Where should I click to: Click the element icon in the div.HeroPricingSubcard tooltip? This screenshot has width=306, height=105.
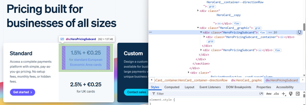(62, 39)
